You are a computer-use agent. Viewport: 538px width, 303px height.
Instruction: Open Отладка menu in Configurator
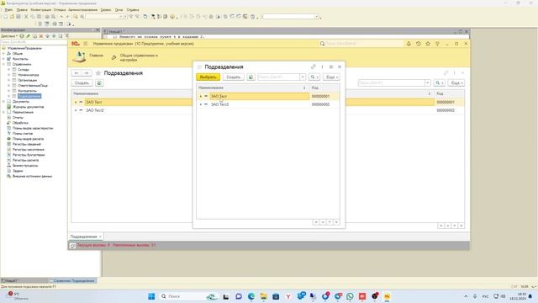60,10
